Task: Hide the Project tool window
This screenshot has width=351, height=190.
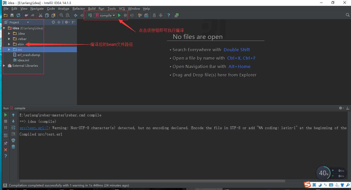Action: tap(74, 22)
